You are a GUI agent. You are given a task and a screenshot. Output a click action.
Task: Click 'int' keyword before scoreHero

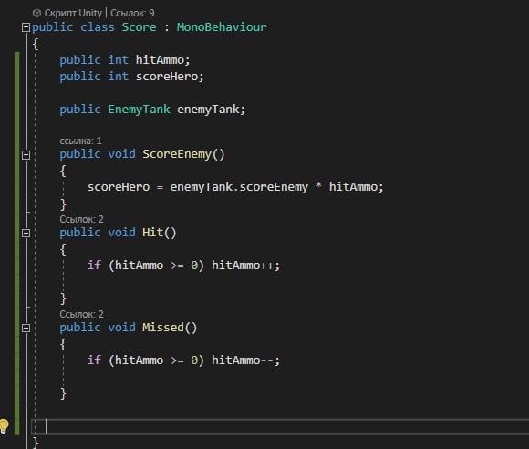tap(118, 77)
